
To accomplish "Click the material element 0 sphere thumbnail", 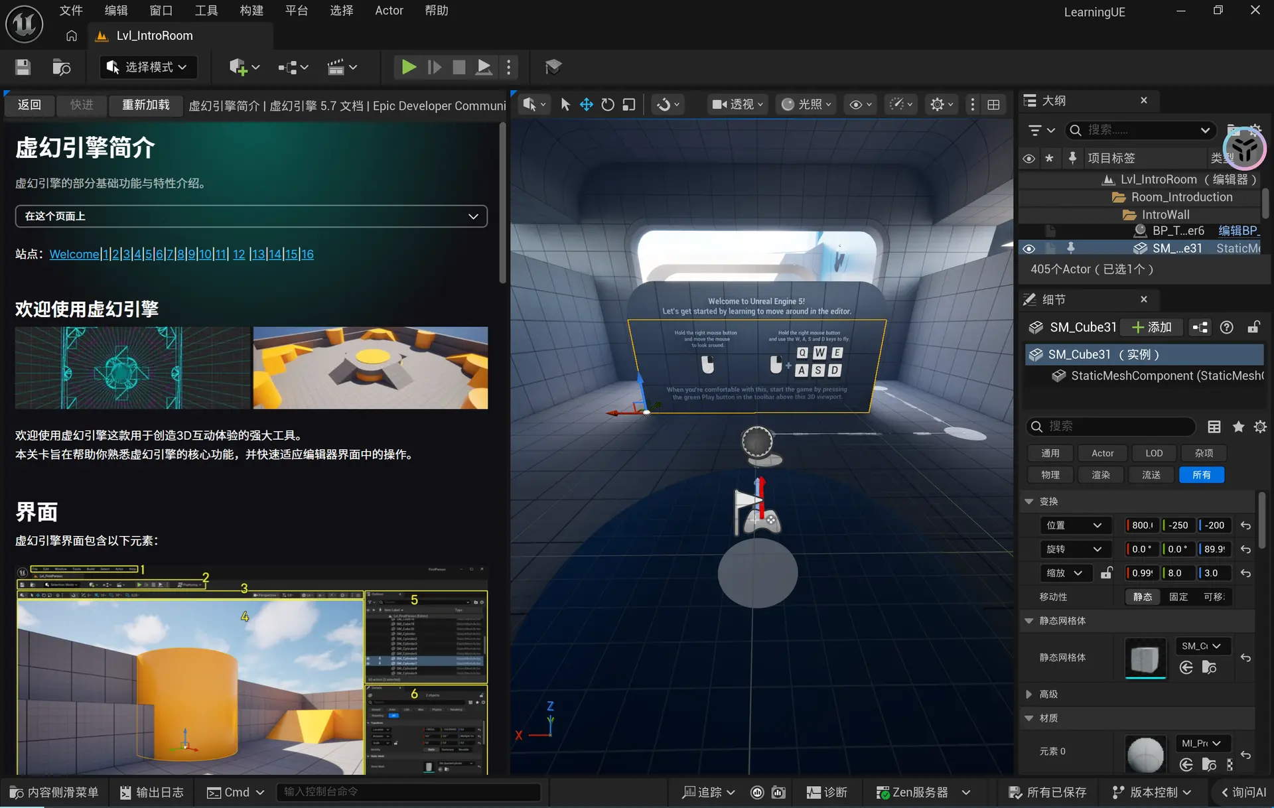I will click(x=1145, y=755).
